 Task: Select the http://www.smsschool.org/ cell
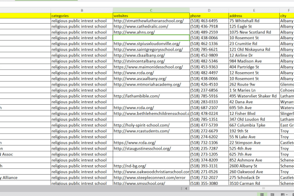pyautogui.click(x=151, y=183)
